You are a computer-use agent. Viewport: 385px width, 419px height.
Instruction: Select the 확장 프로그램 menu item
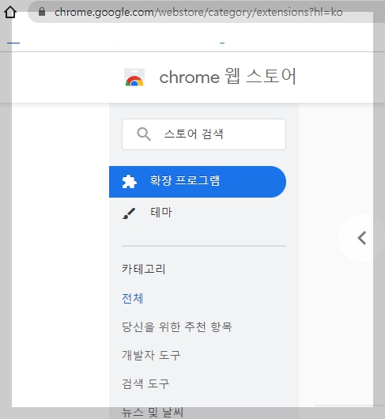pyautogui.click(x=198, y=182)
